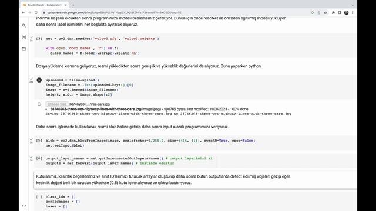The image size is (376, 211).
Task: Click the Choose files button
Action: click(x=57, y=104)
